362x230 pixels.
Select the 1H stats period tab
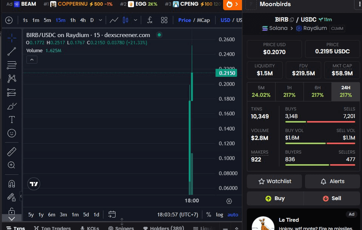pos(289,92)
